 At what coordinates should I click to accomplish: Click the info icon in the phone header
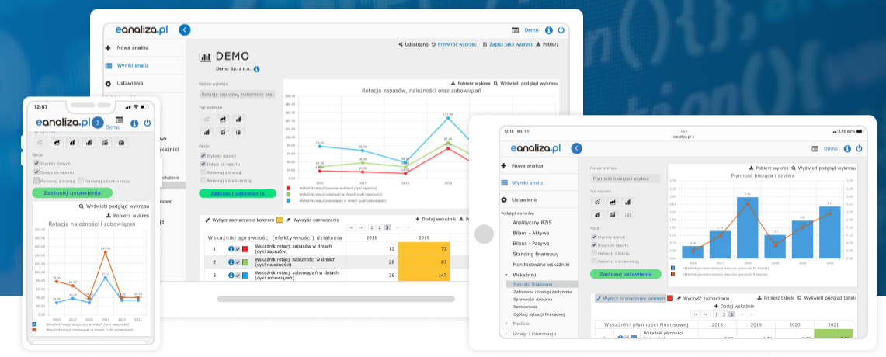[134, 123]
